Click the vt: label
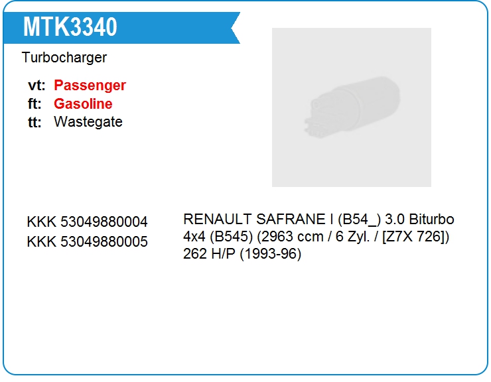Screen dimensions: 491x382 (x=36, y=86)
